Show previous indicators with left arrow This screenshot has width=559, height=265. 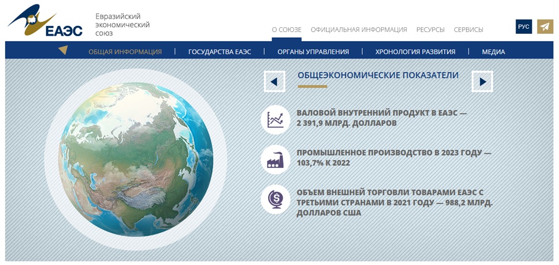click(274, 81)
